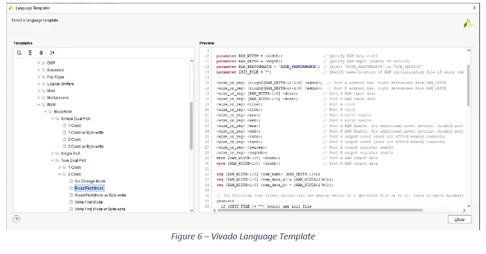Viewport: 486px width, 254px height.
Task: Collapse the RAM tree node
Action: click(39, 105)
